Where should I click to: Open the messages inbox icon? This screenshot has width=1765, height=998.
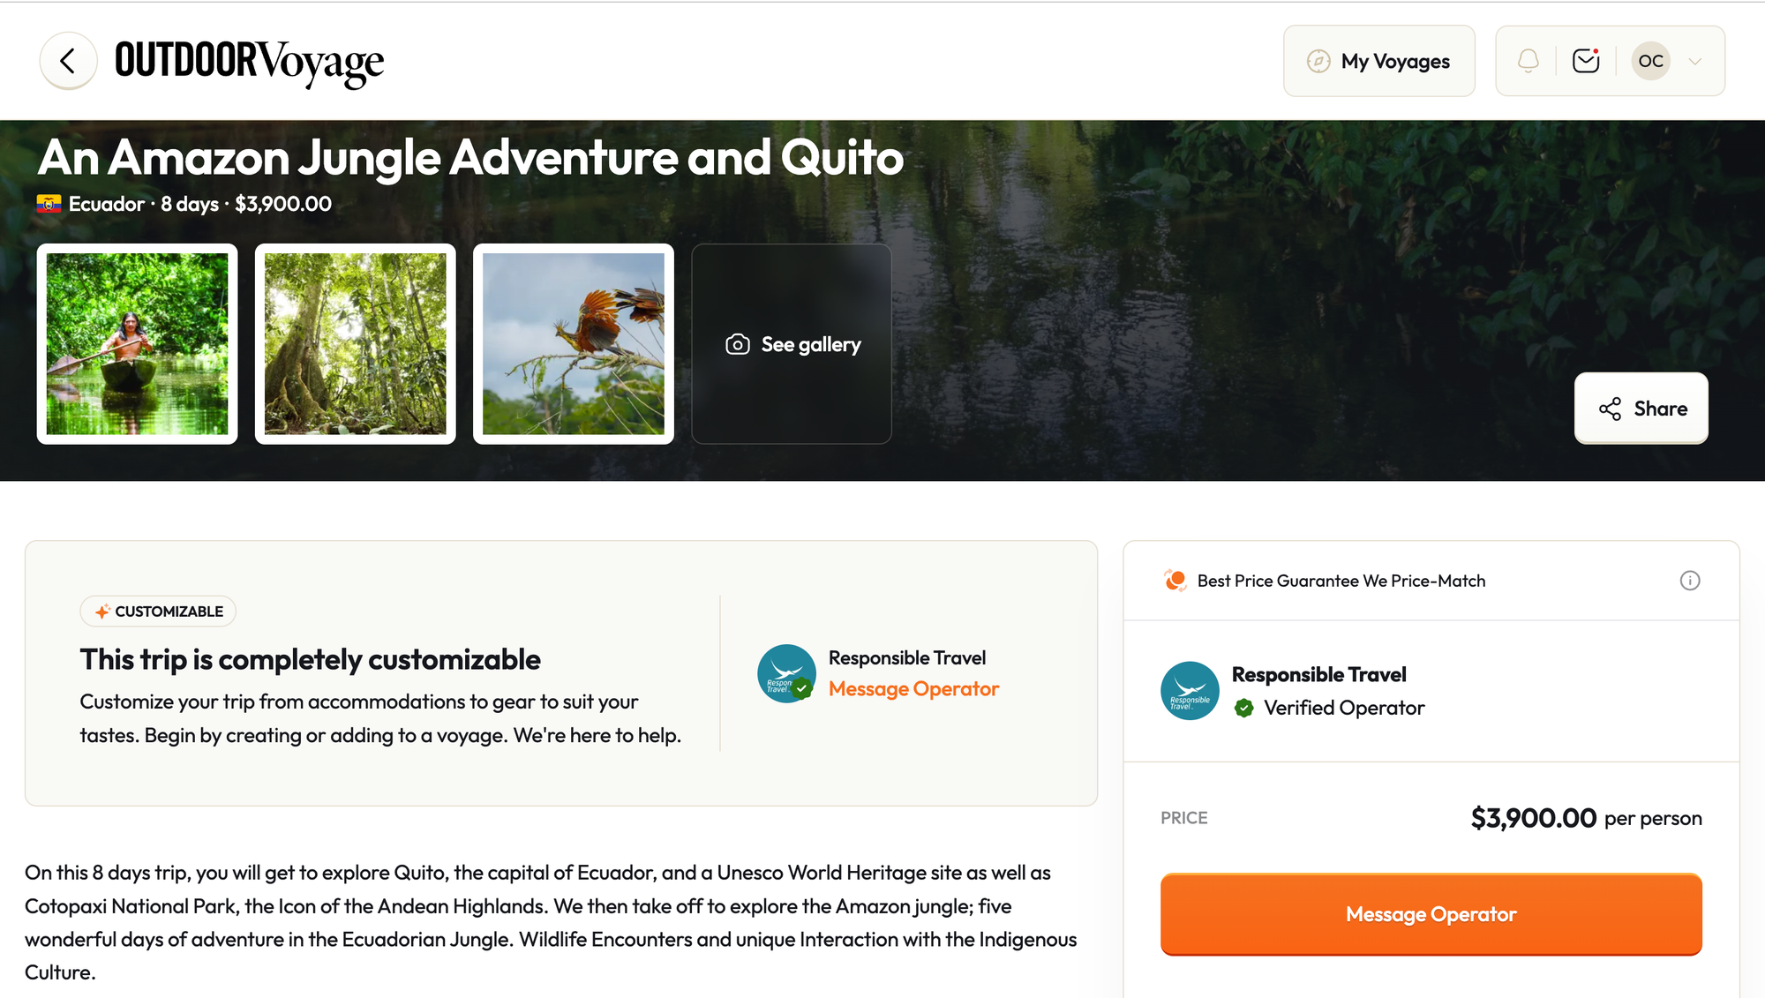[1586, 61]
